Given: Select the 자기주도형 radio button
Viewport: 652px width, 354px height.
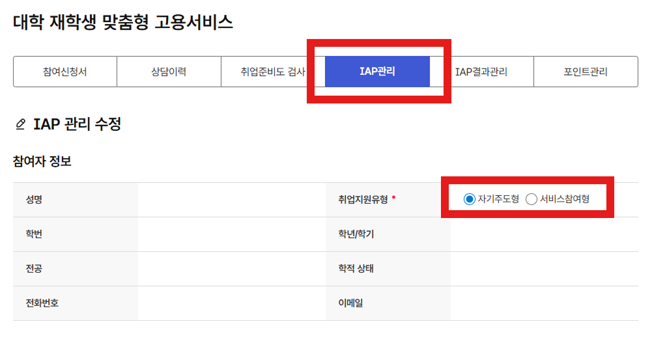Looking at the screenshot, I should pos(469,199).
